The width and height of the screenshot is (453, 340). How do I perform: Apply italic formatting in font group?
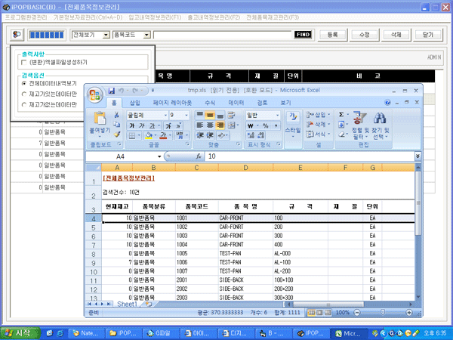pyautogui.click(x=142, y=125)
